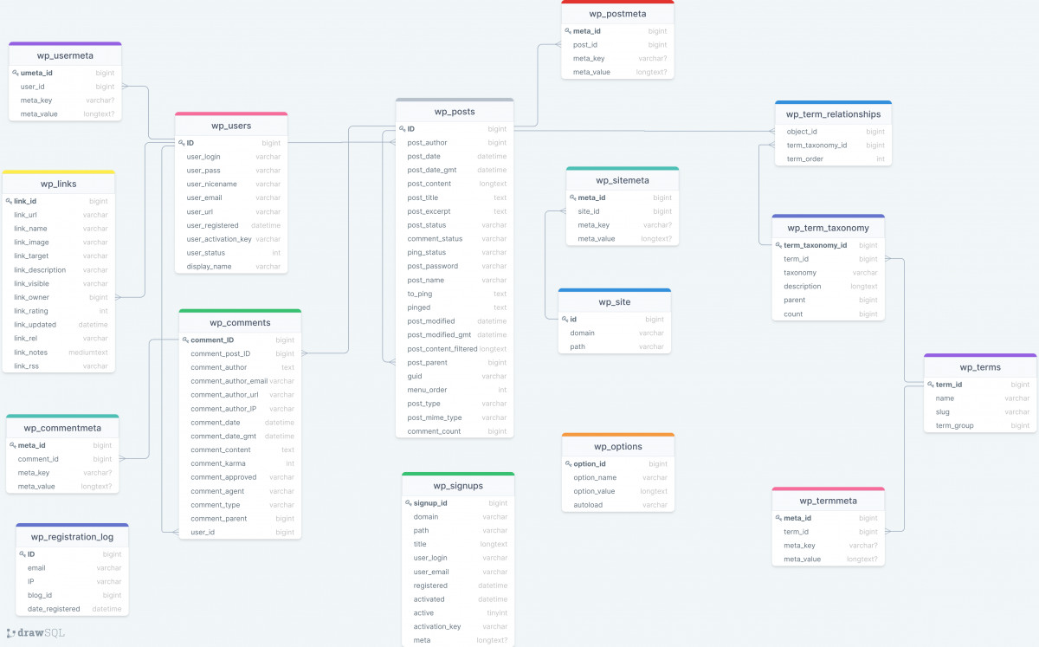Click the key icon beside ID in wp_users

(x=180, y=142)
